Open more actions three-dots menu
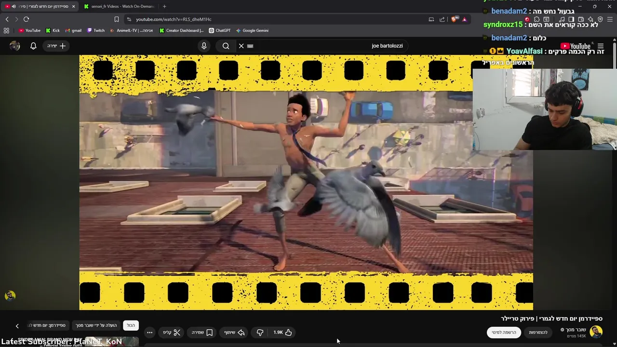This screenshot has height=347, width=617. click(149, 333)
